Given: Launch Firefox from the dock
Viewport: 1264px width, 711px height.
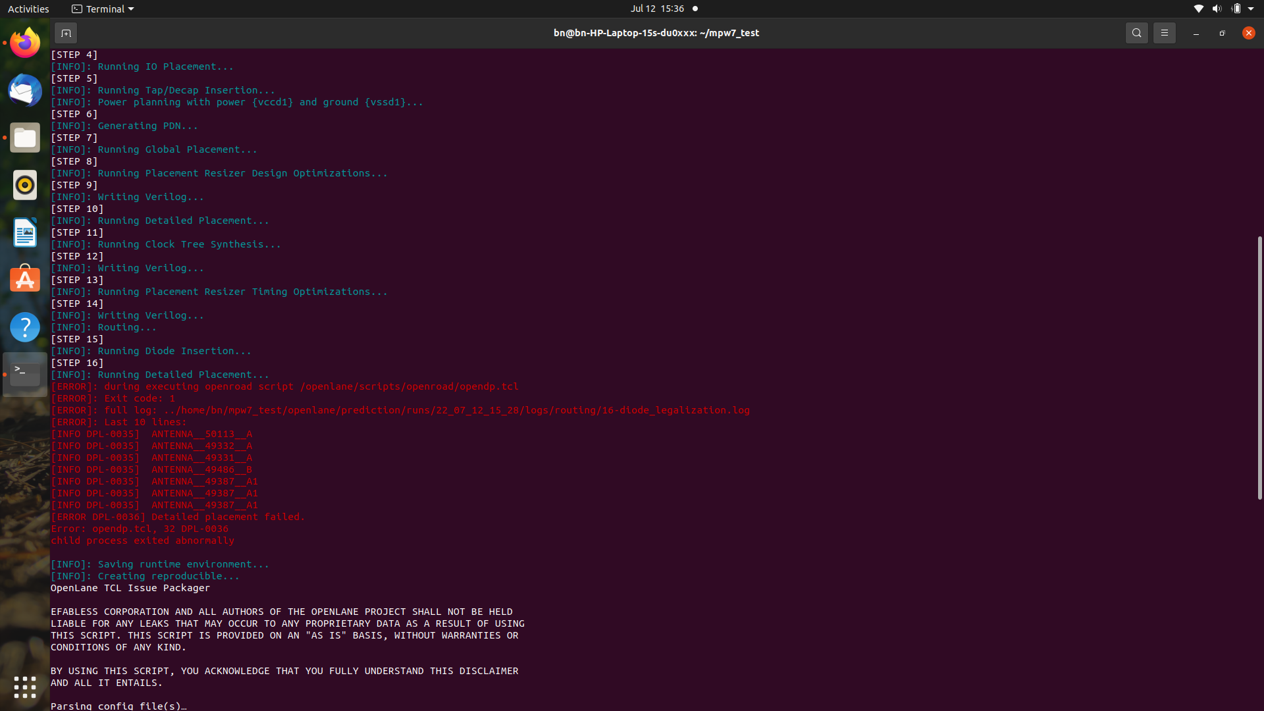Looking at the screenshot, I should click(24, 43).
